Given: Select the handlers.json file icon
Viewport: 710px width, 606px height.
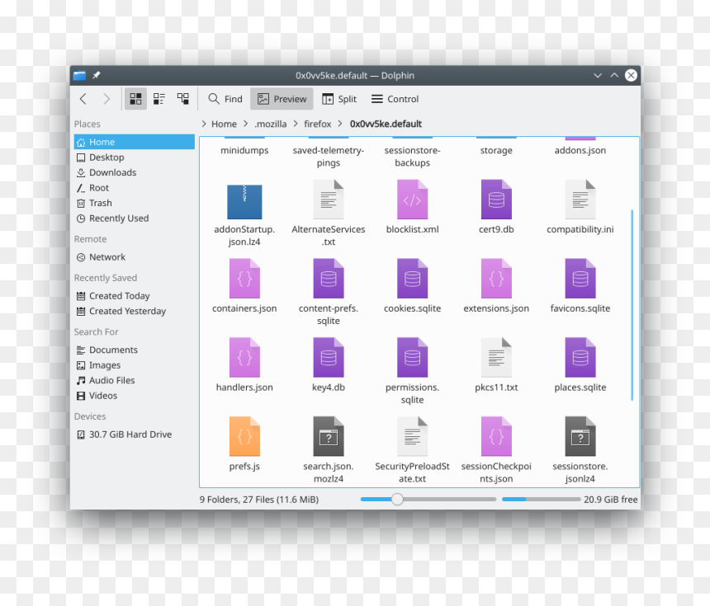Looking at the screenshot, I should point(244,357).
